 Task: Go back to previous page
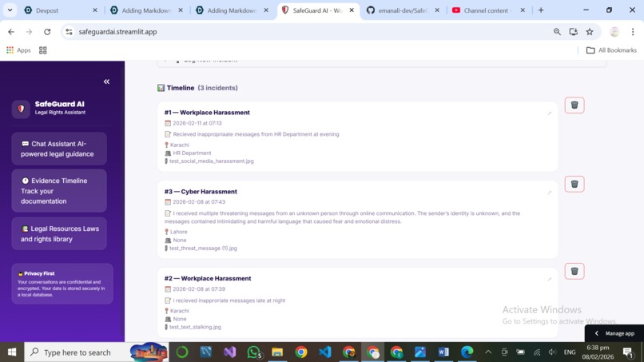pyautogui.click(x=11, y=32)
